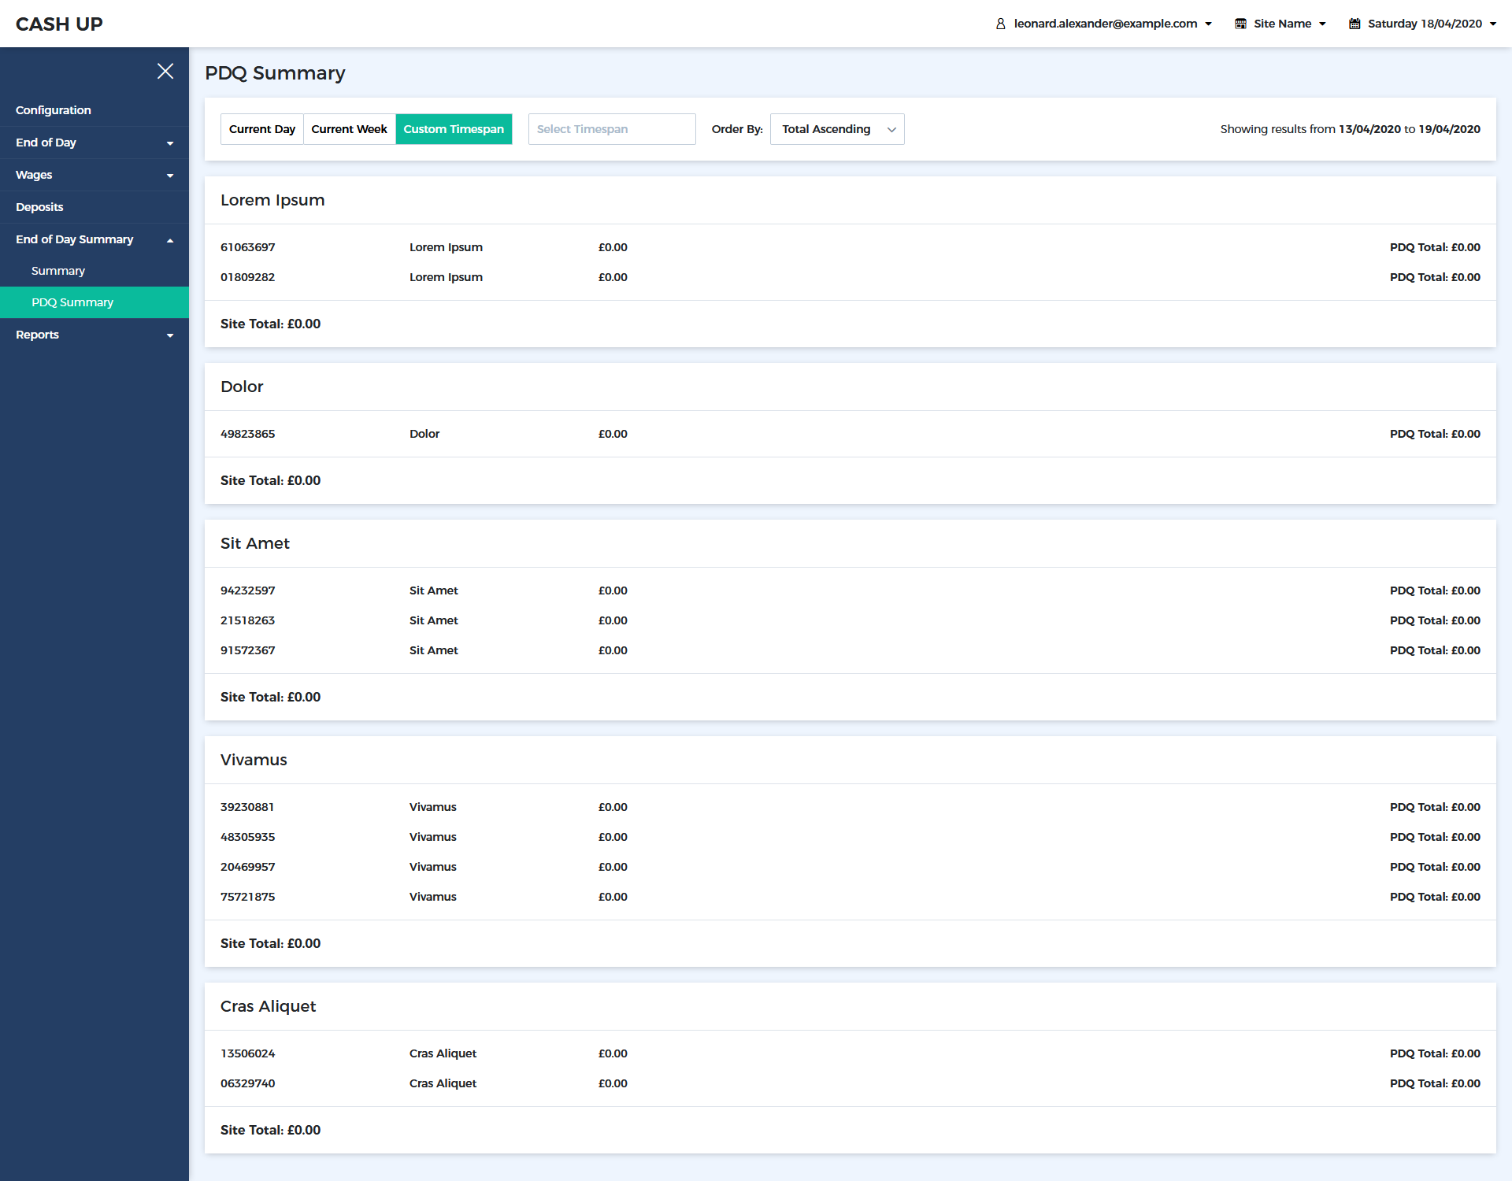
Task: Click the site store icon
Action: (1240, 24)
